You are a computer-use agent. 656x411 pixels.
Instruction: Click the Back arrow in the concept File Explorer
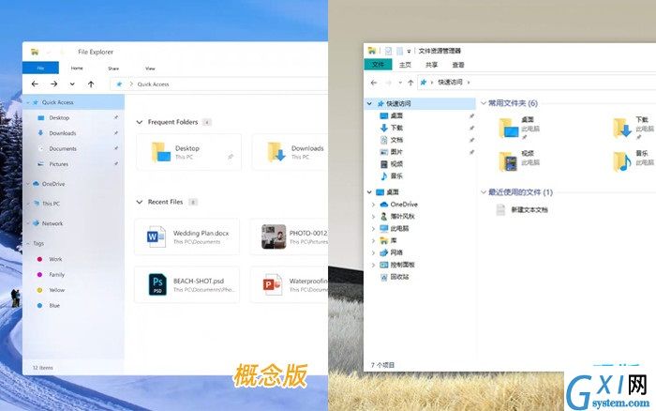tap(36, 84)
